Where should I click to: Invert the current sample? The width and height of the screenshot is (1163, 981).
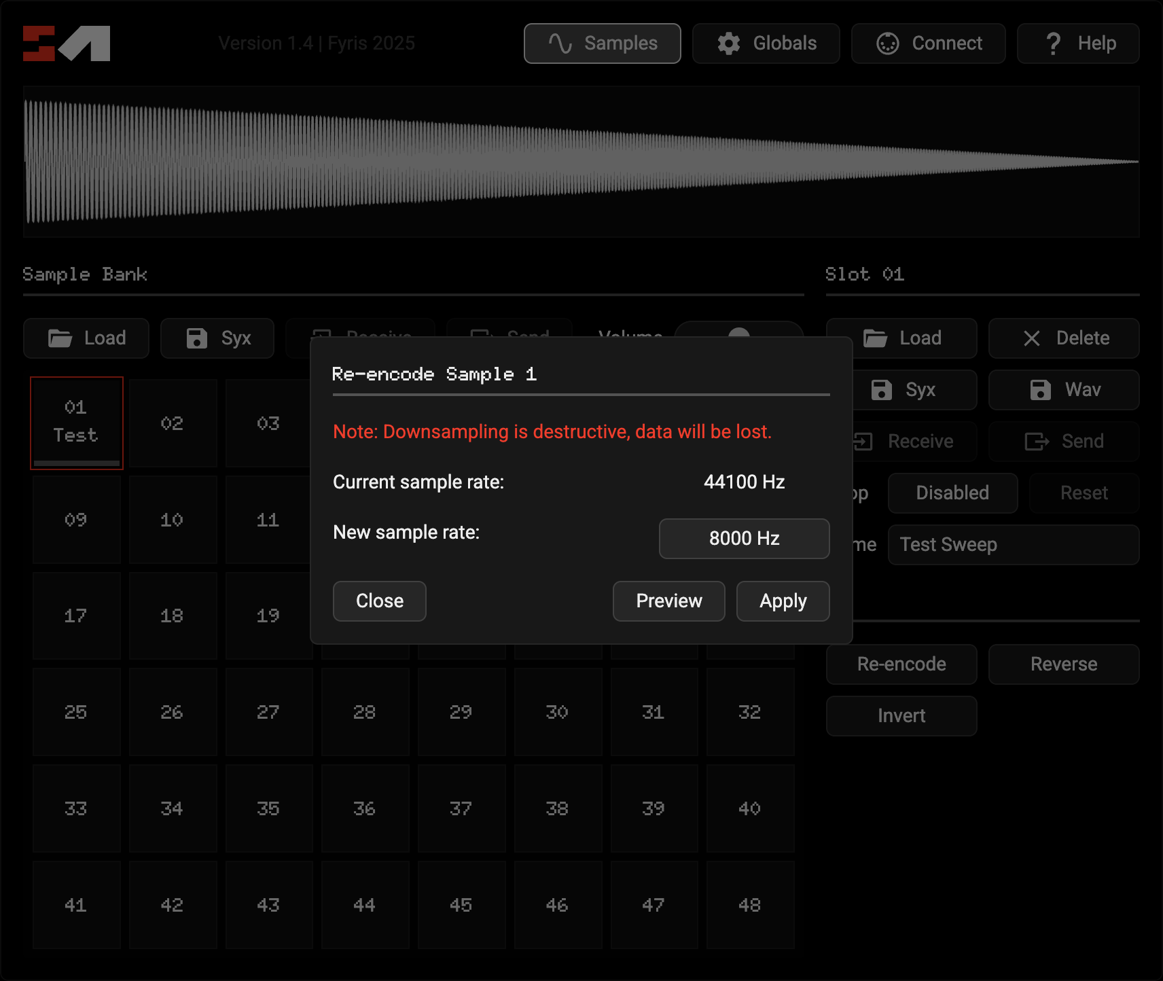tap(901, 716)
